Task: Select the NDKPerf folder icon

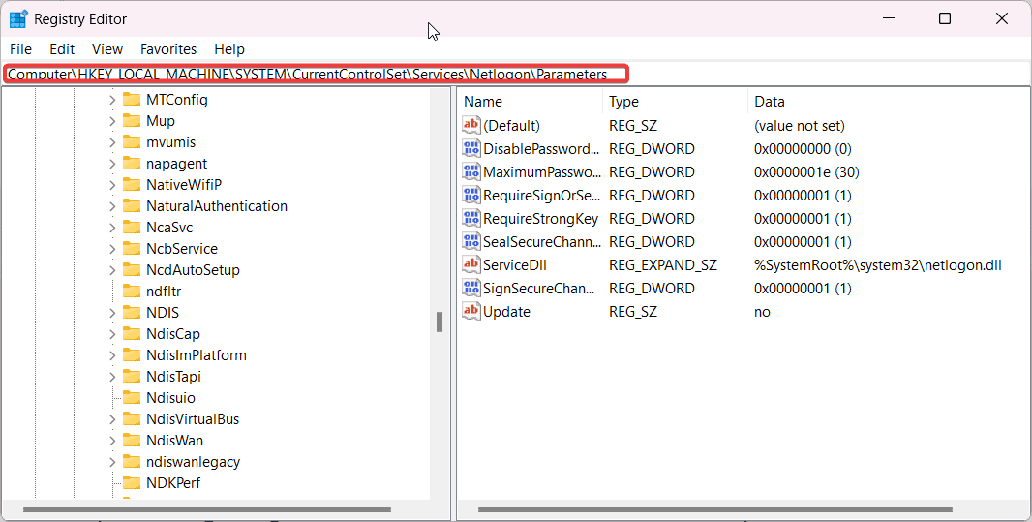Action: [x=132, y=483]
